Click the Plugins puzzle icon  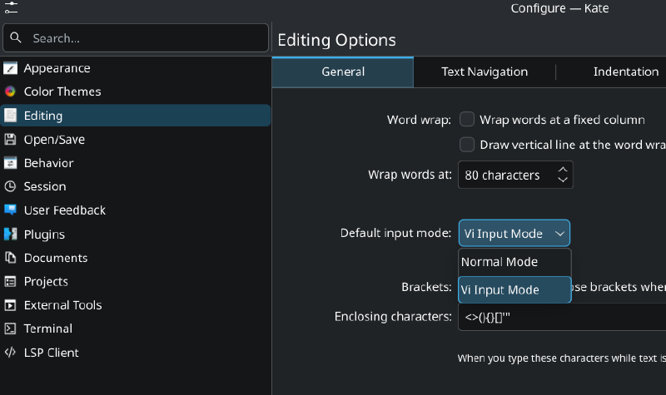[x=10, y=234]
